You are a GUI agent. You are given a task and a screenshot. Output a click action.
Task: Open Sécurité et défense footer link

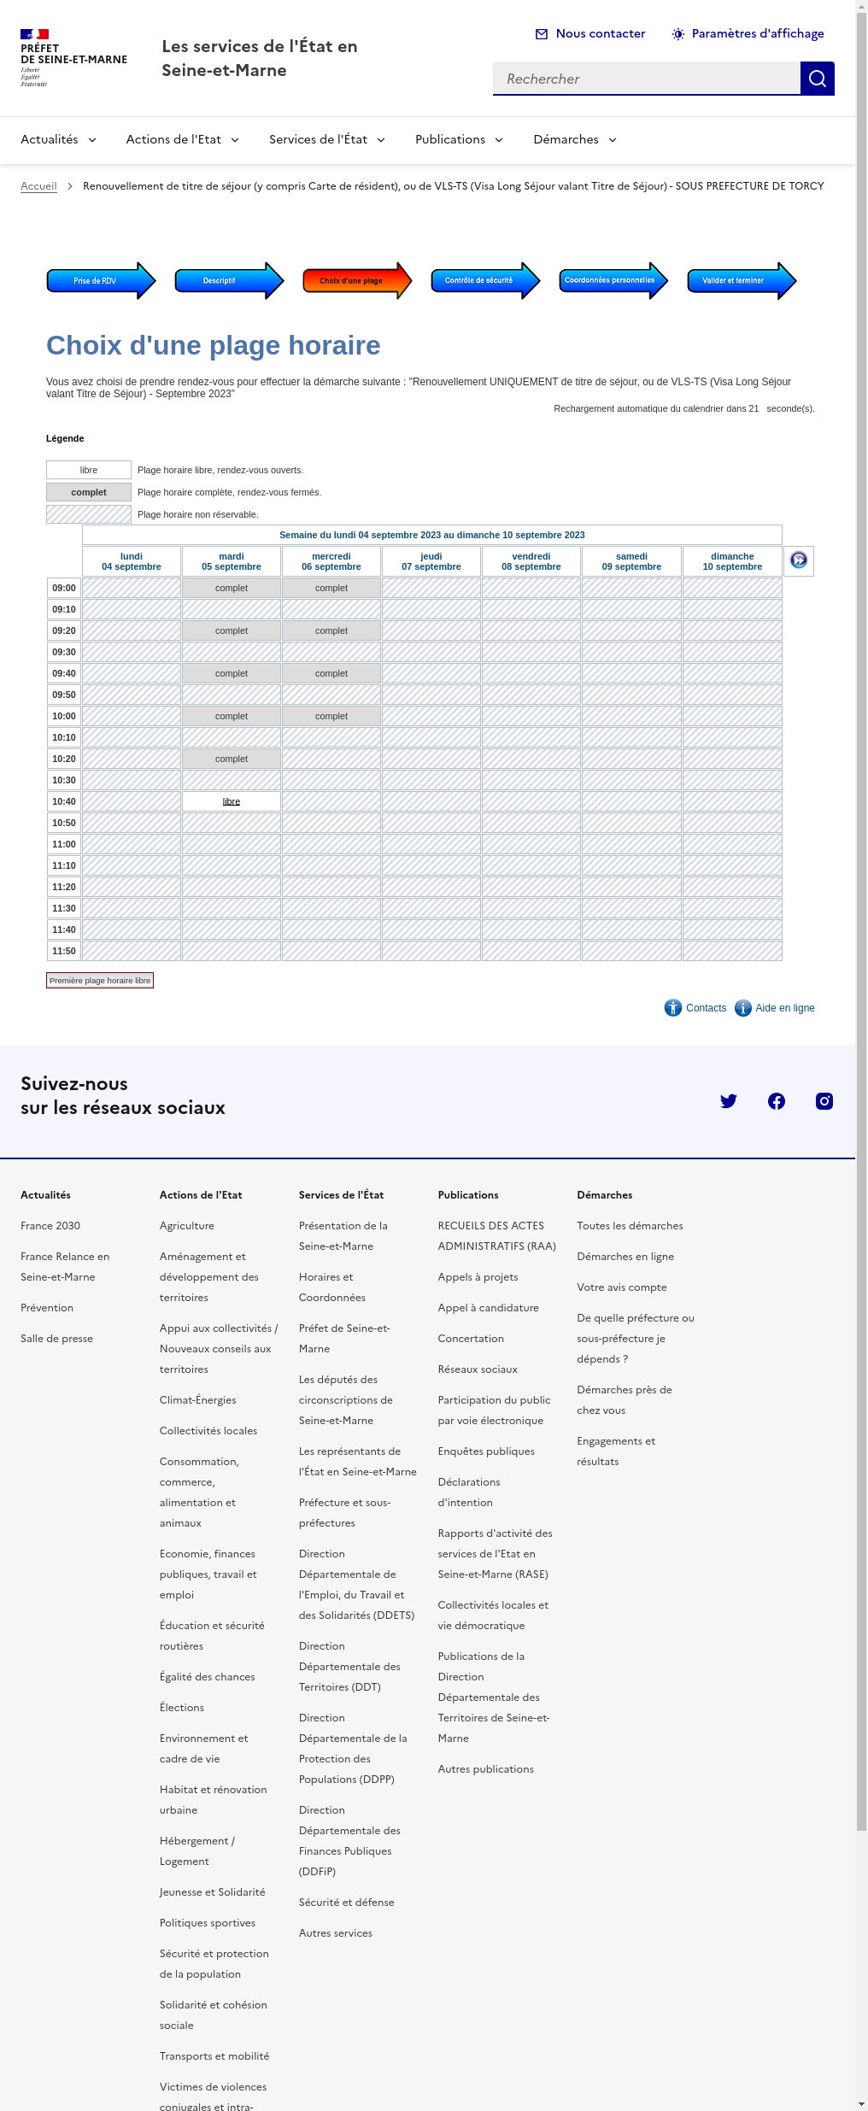[x=347, y=1903]
